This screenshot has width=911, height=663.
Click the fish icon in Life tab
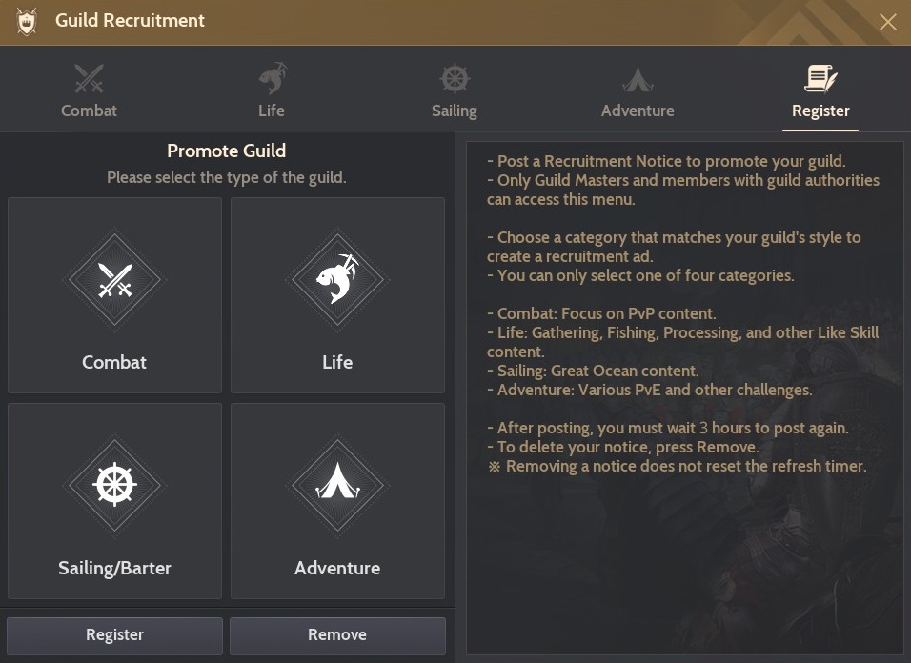(272, 78)
